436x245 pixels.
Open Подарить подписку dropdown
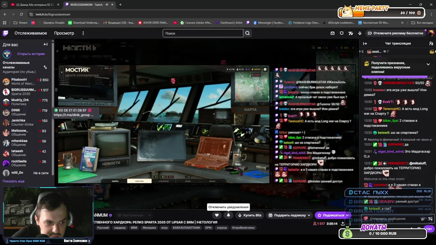tap(290, 215)
